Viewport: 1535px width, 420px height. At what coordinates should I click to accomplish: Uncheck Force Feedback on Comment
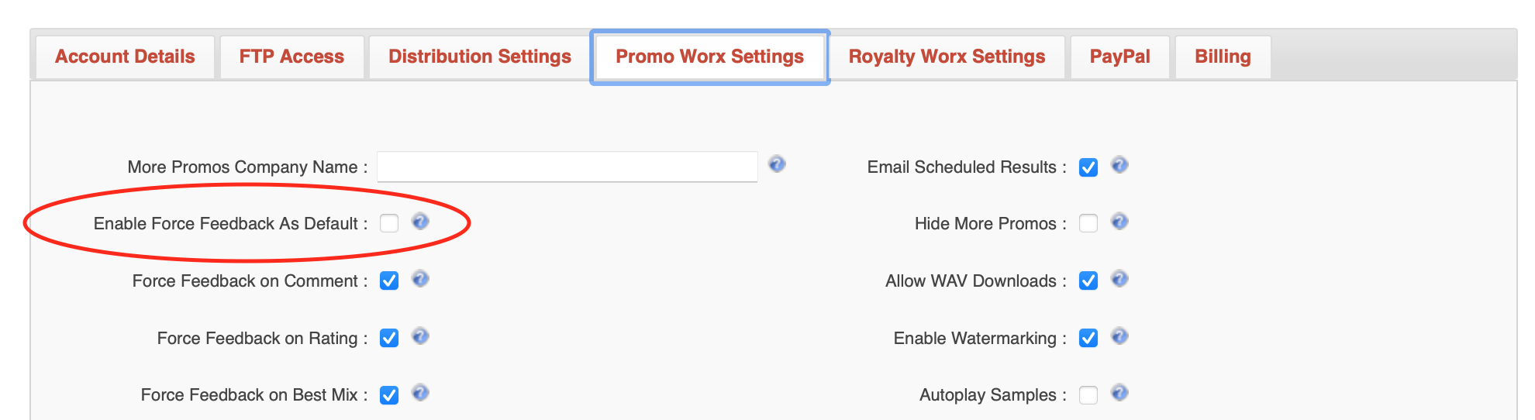coord(389,281)
